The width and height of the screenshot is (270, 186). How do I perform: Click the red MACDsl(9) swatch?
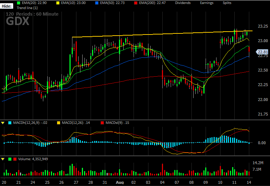[102, 123]
